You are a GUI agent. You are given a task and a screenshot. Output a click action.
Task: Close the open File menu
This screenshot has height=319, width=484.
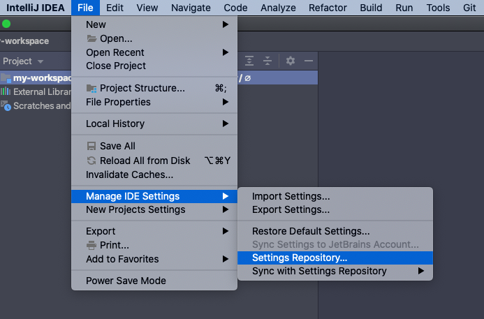(85, 8)
